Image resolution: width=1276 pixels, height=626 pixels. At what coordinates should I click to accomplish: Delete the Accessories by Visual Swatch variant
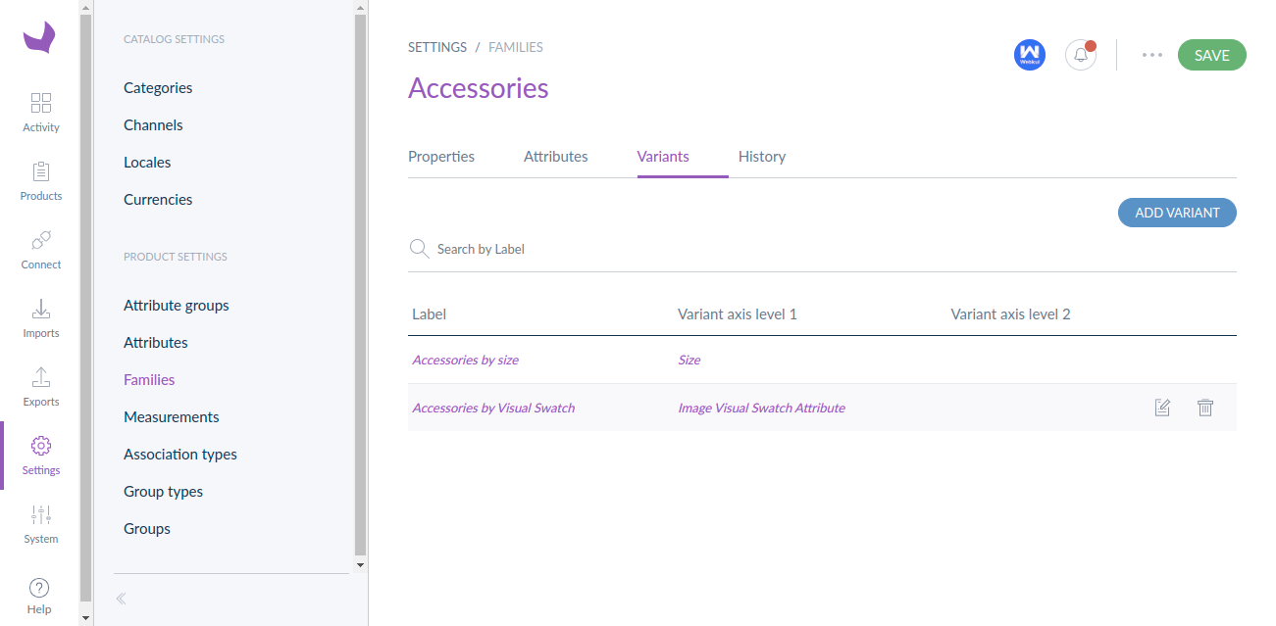(1205, 408)
